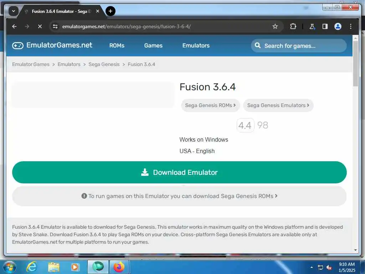
Task: Click the scrollbar down arrow
Action: tap(355, 250)
